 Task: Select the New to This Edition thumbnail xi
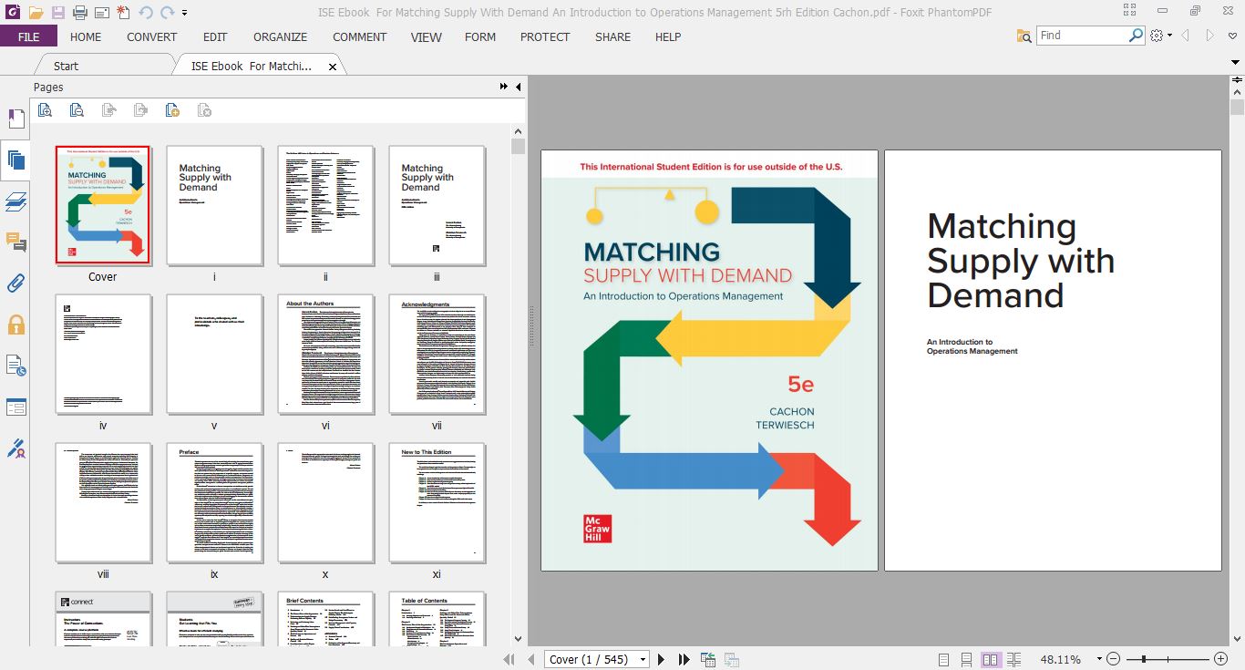[x=437, y=503]
